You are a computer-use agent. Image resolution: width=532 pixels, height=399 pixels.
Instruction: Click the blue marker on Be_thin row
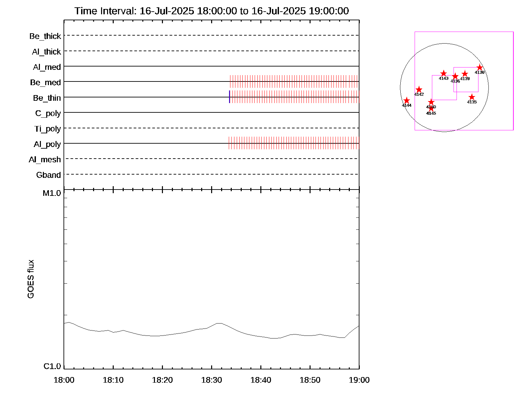229,97
